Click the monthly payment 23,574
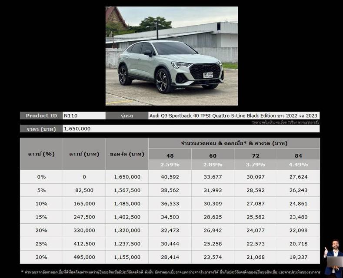The image size is (343, 278). click(213, 257)
